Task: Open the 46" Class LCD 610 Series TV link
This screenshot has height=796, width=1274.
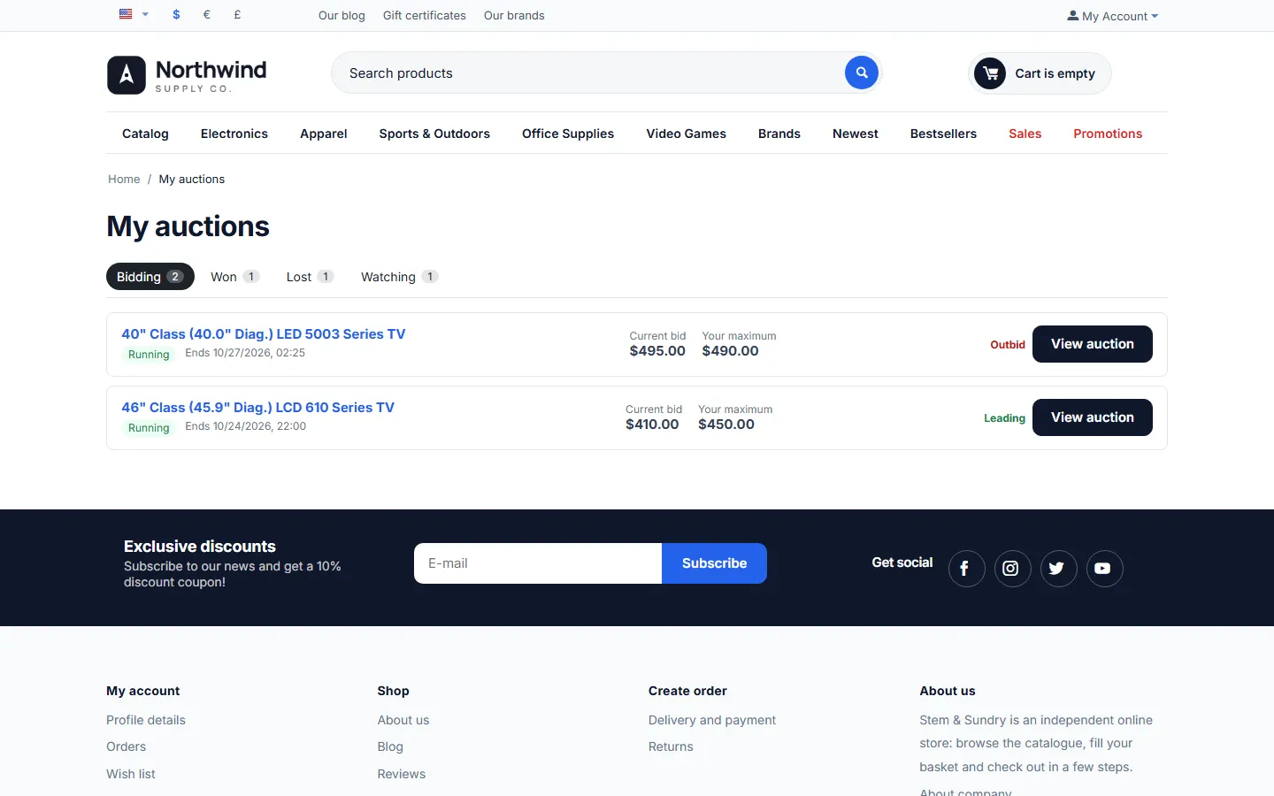Action: pyautogui.click(x=258, y=408)
